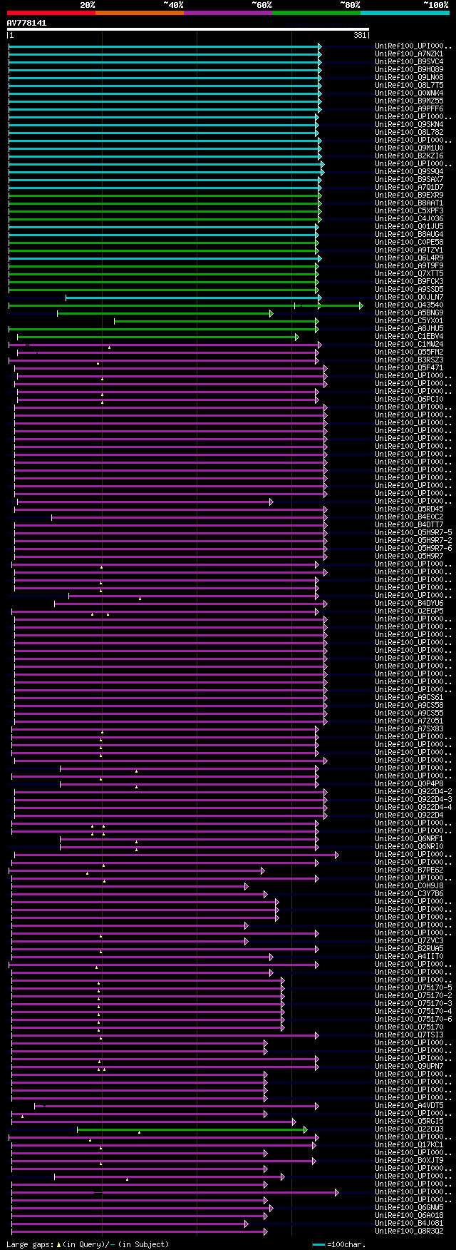
Task: Select the UniRef100_Q6NRF1 label
Action: 409,838
